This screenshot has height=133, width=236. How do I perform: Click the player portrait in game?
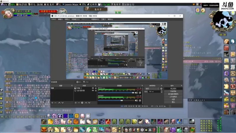point(8,14)
